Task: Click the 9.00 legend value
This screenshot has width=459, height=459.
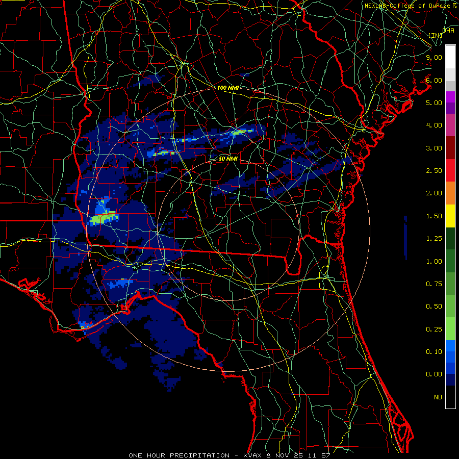Action: click(434, 57)
